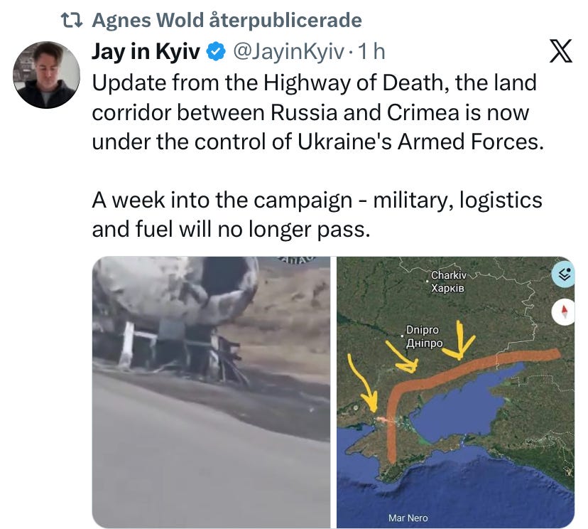Screen dimensions: 588x529
Task: Open Jay in Kyiv's profile picture
Action: (46, 75)
